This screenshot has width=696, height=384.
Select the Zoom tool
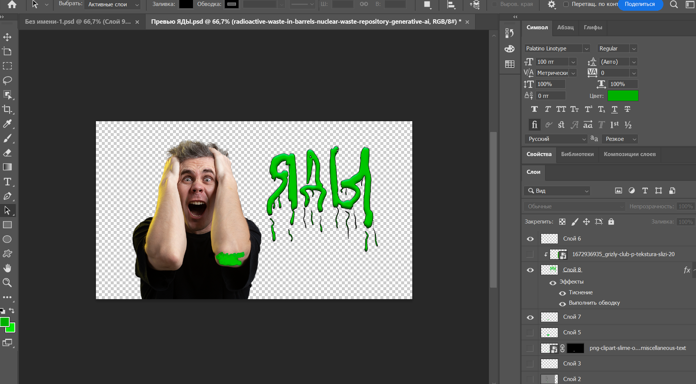pos(7,282)
